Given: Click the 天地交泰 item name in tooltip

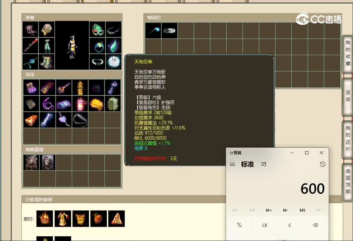Looking at the screenshot, I should pyautogui.click(x=143, y=62).
